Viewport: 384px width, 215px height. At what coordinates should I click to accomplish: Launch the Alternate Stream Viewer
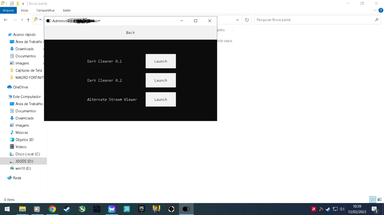tap(160, 99)
